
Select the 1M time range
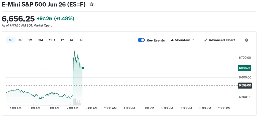[30, 40]
